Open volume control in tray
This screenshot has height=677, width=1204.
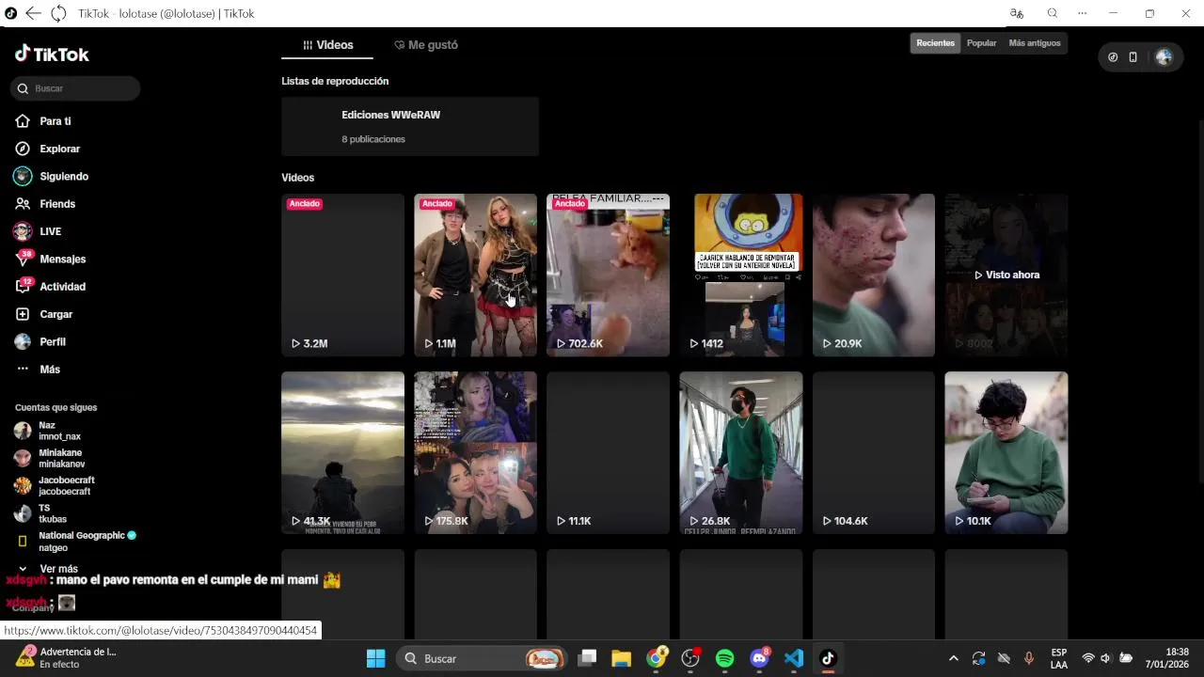click(x=1106, y=658)
